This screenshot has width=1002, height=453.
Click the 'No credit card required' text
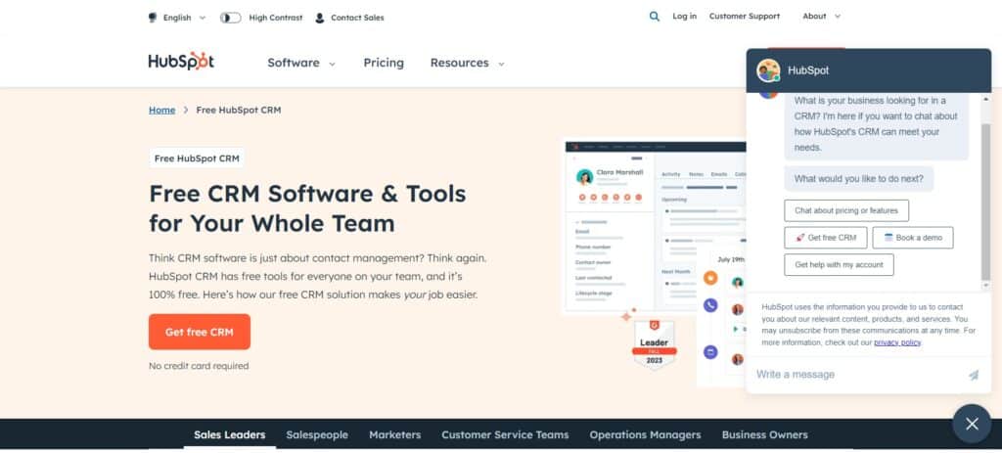pyautogui.click(x=199, y=366)
